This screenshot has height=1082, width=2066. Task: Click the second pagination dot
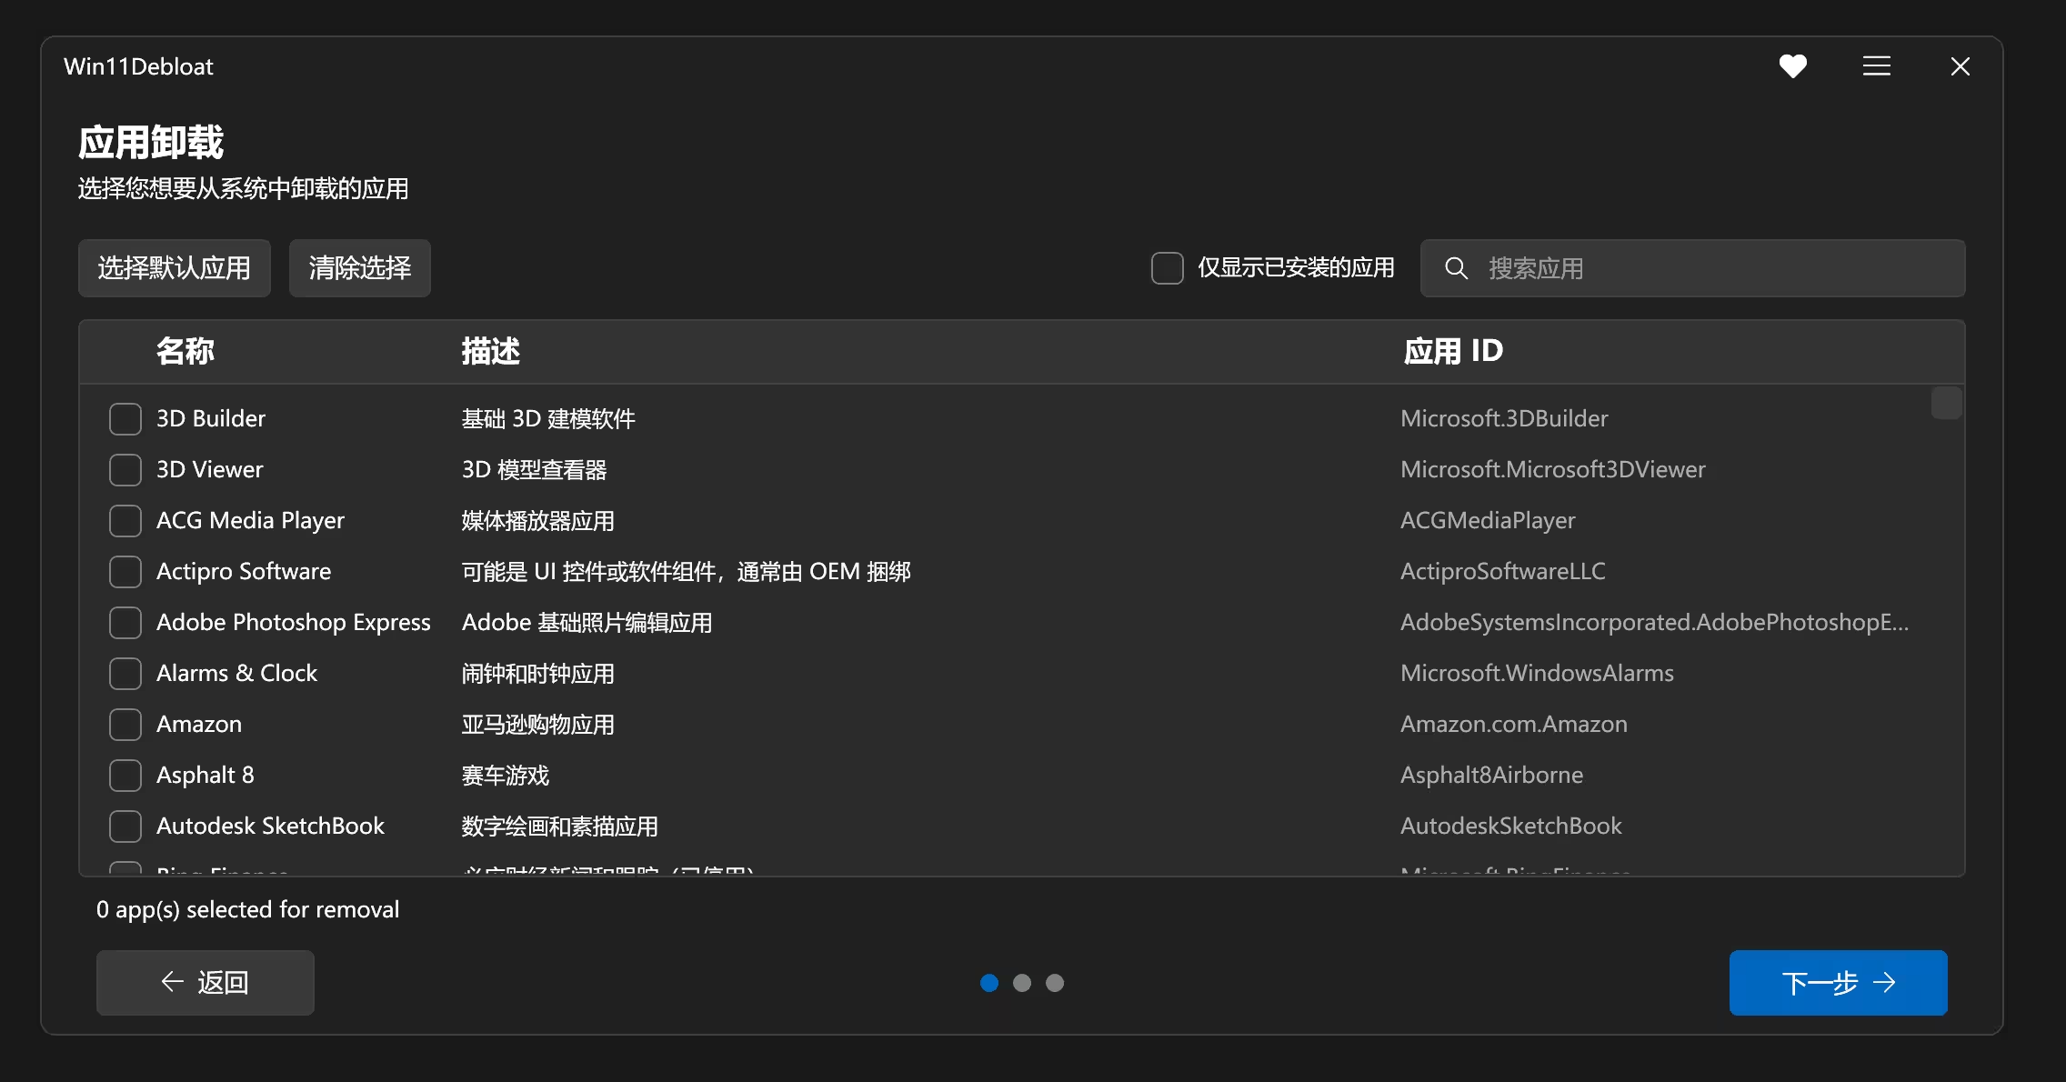1022,983
